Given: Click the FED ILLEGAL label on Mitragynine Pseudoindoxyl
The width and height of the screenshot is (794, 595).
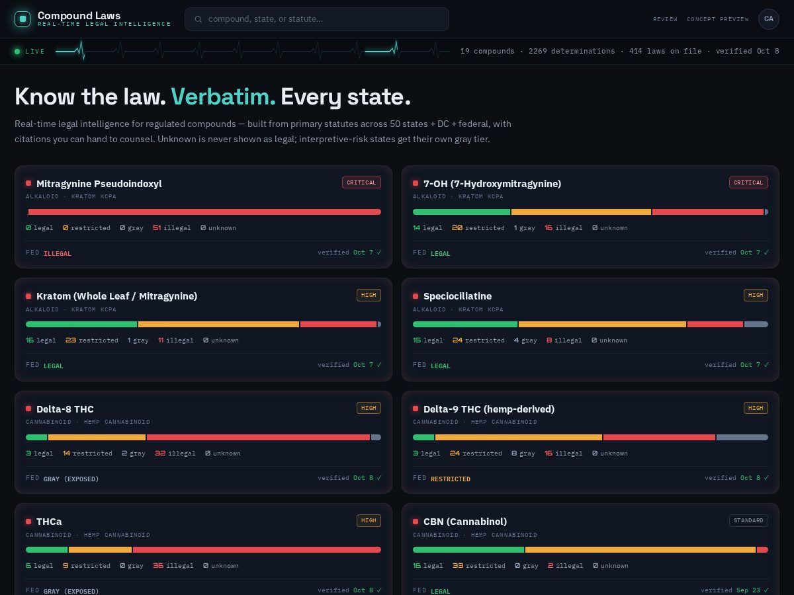Looking at the screenshot, I should coord(48,253).
